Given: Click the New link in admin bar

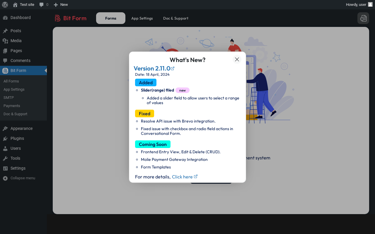Looking at the screenshot, I should coord(64,5).
